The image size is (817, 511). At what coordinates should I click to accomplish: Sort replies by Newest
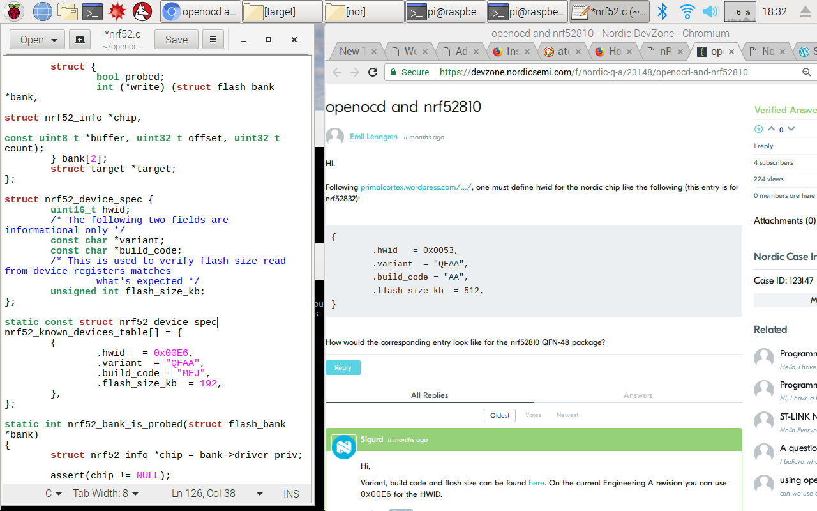click(567, 415)
